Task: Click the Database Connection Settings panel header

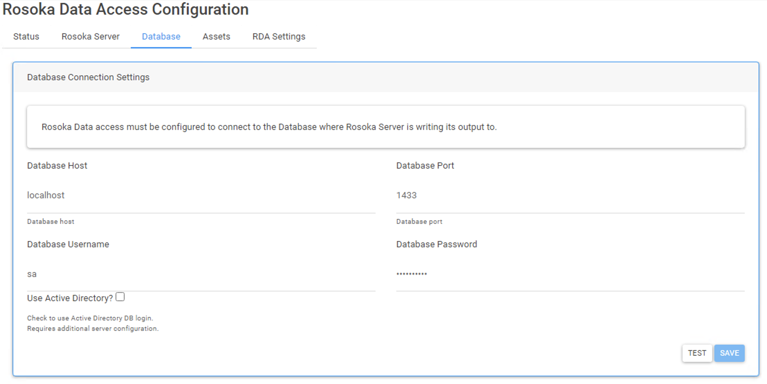Action: coord(88,77)
